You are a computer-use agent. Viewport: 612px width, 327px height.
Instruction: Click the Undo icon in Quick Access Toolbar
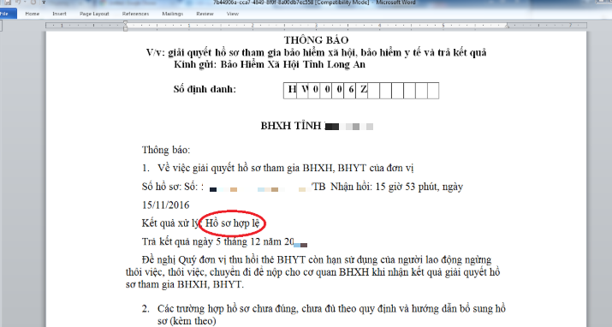coord(18,2)
